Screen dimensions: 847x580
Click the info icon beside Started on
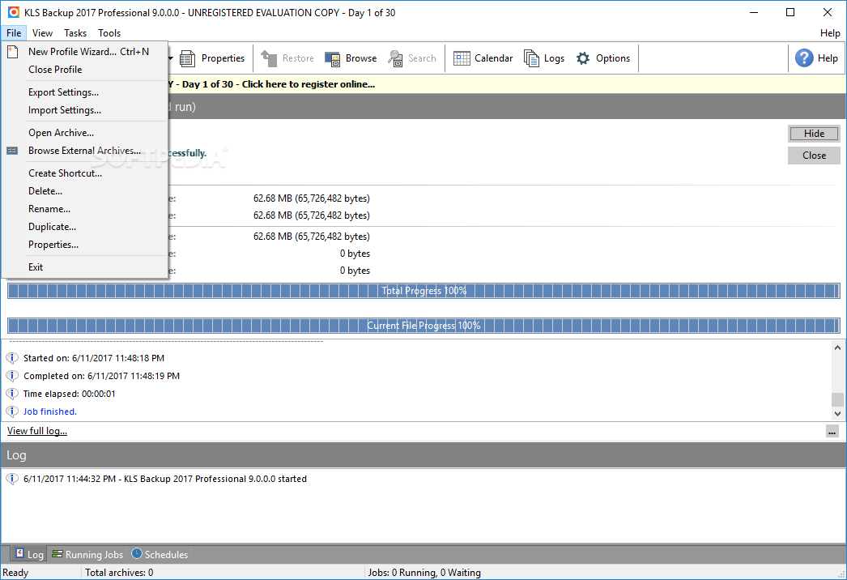click(x=12, y=358)
